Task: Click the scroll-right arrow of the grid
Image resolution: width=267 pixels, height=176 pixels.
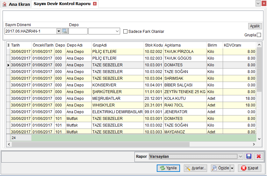Action: [254, 144]
